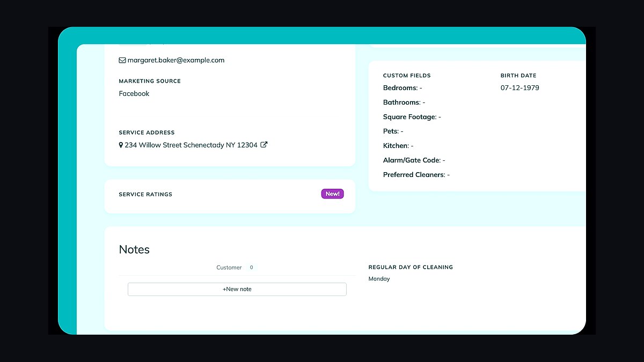The height and width of the screenshot is (362, 644).
Task: Click the +New note button
Action: coord(237,289)
